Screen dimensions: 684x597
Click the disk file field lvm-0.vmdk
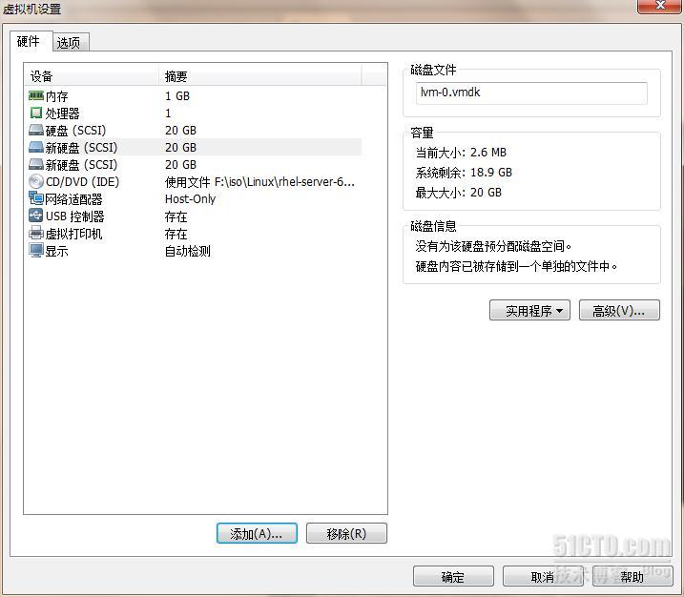[x=531, y=93]
